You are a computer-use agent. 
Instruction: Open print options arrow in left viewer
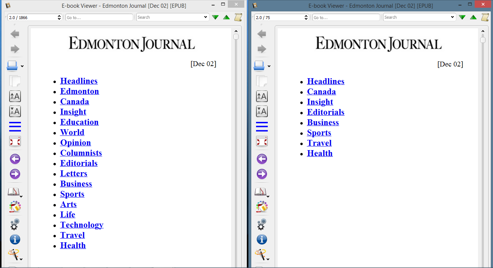[22, 66]
